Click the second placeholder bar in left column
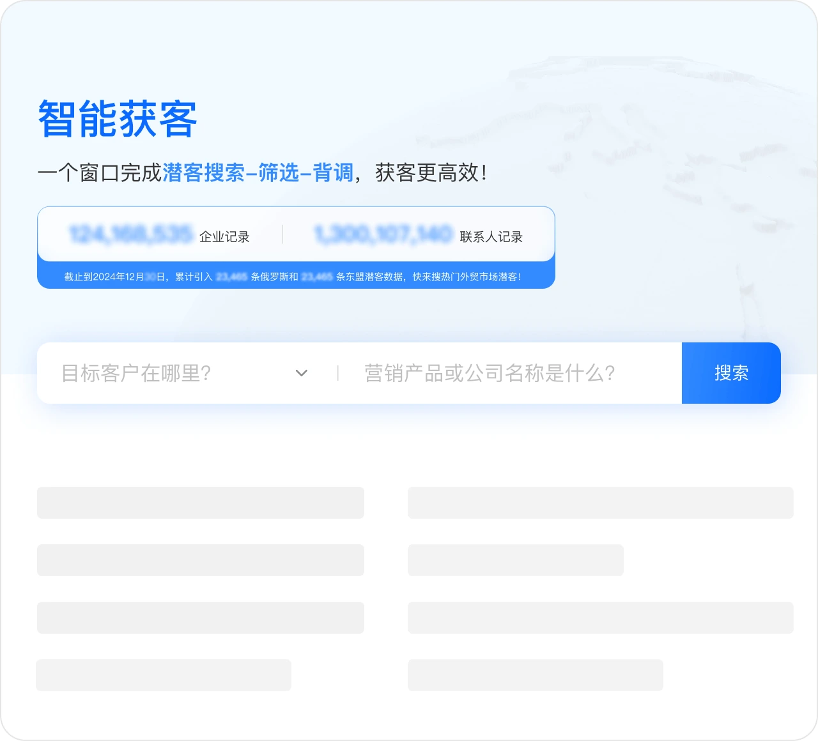The width and height of the screenshot is (818, 741). (200, 560)
